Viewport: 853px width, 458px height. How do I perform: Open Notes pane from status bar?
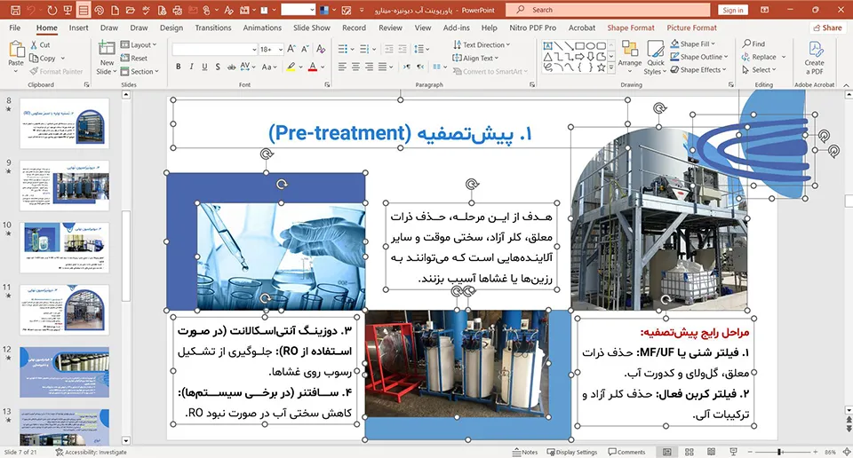(x=525, y=452)
